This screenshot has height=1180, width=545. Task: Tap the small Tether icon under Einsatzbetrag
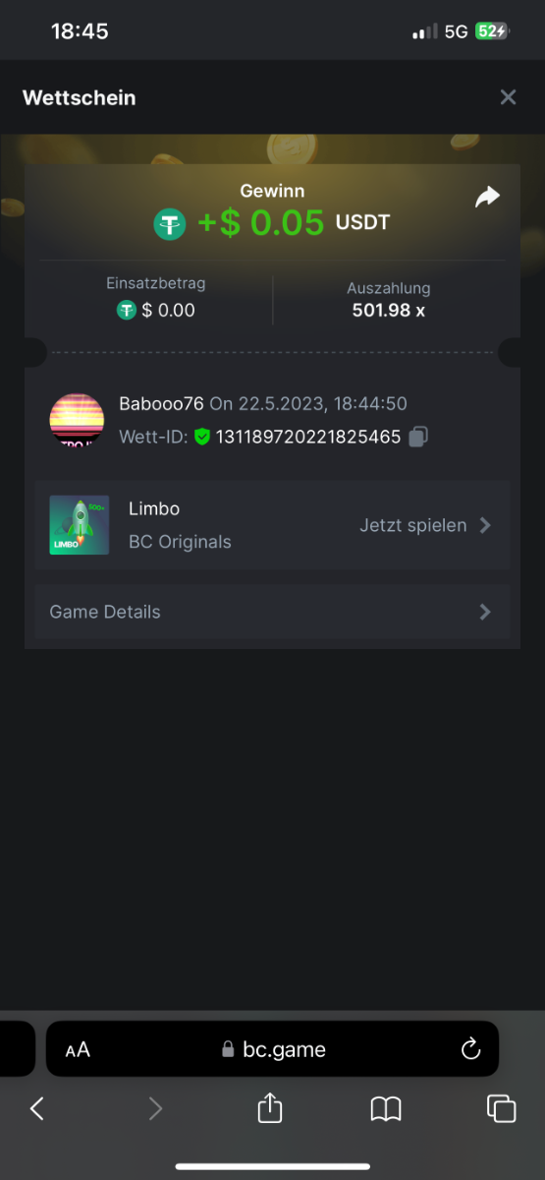pos(126,311)
